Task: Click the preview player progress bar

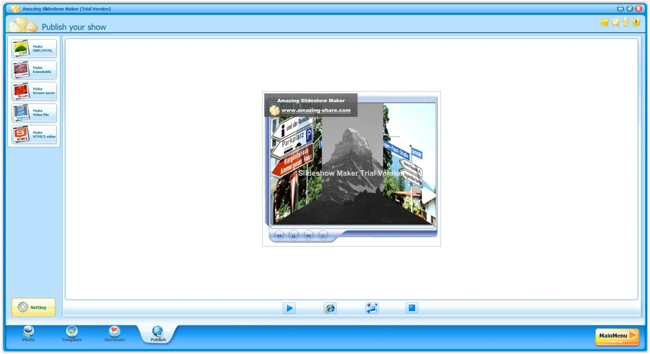Action: tap(353, 227)
